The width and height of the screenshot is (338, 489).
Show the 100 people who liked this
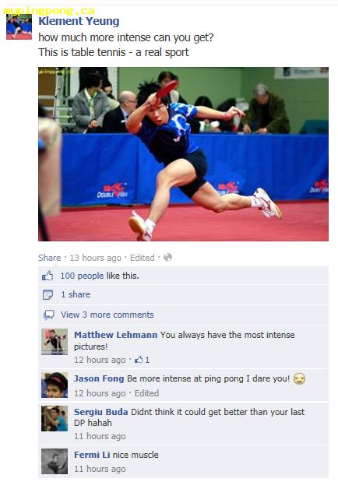[x=82, y=276]
